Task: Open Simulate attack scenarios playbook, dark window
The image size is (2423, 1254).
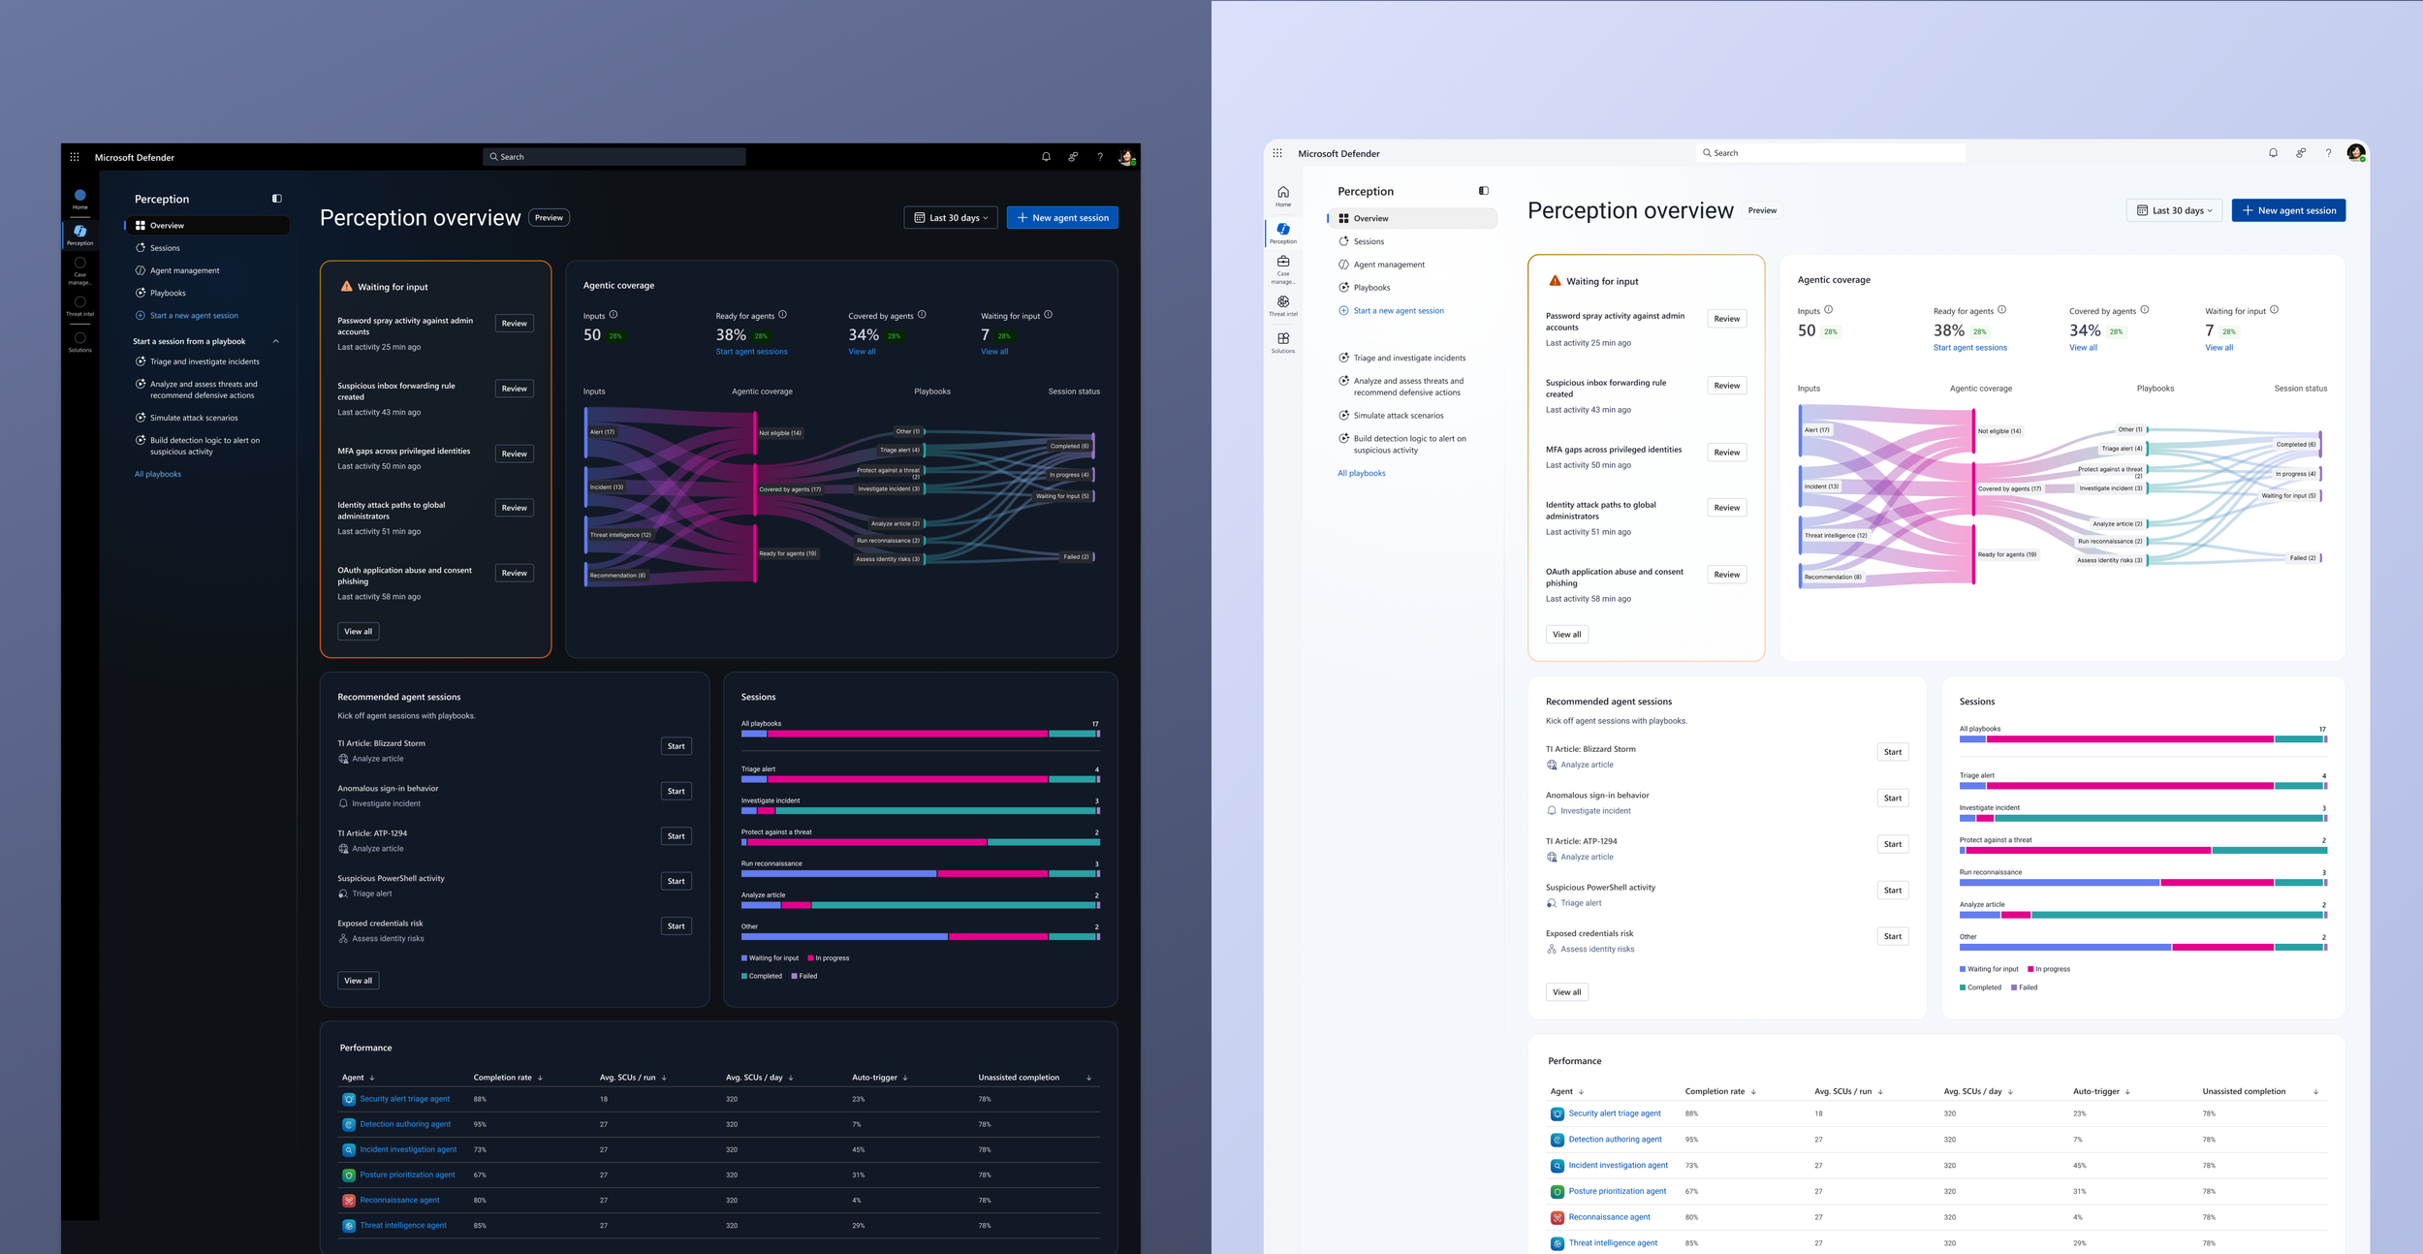Action: pos(194,418)
